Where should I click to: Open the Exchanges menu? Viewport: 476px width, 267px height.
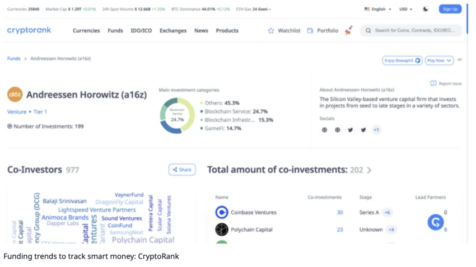point(173,31)
